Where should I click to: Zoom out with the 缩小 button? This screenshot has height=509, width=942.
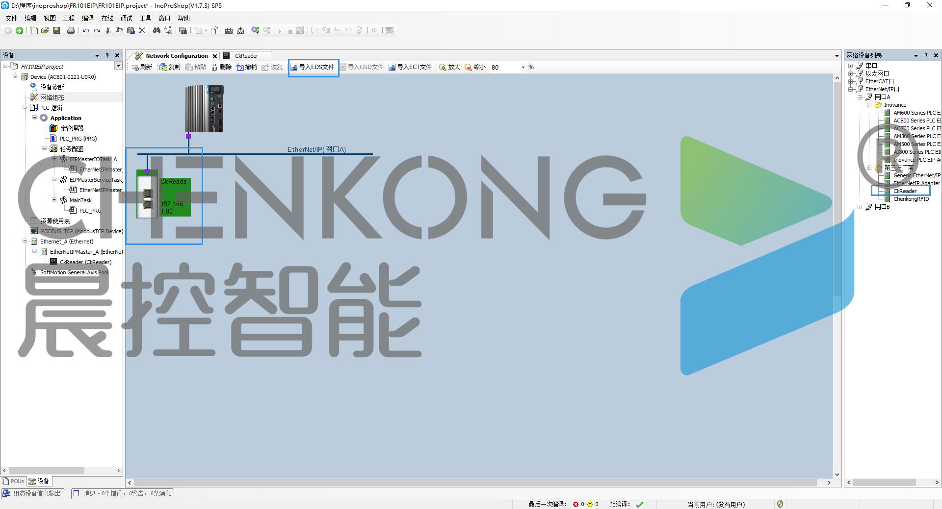pyautogui.click(x=475, y=67)
